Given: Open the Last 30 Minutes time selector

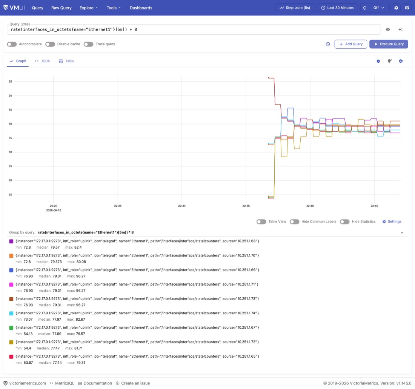Looking at the screenshot, I should [337, 8].
